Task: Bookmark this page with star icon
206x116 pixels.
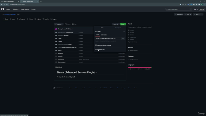Action: click(x=188, y=5)
